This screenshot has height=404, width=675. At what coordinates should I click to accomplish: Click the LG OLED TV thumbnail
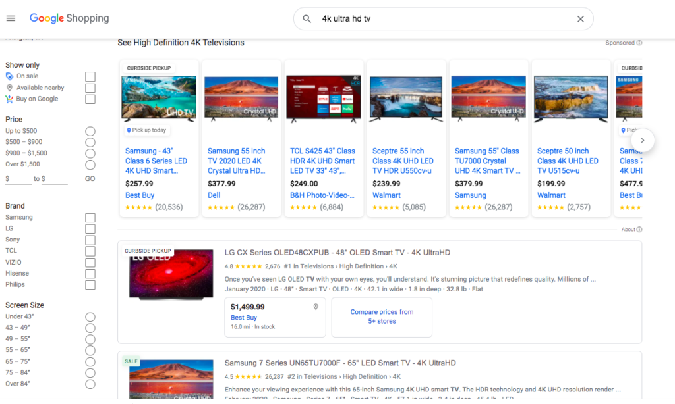coord(171,274)
